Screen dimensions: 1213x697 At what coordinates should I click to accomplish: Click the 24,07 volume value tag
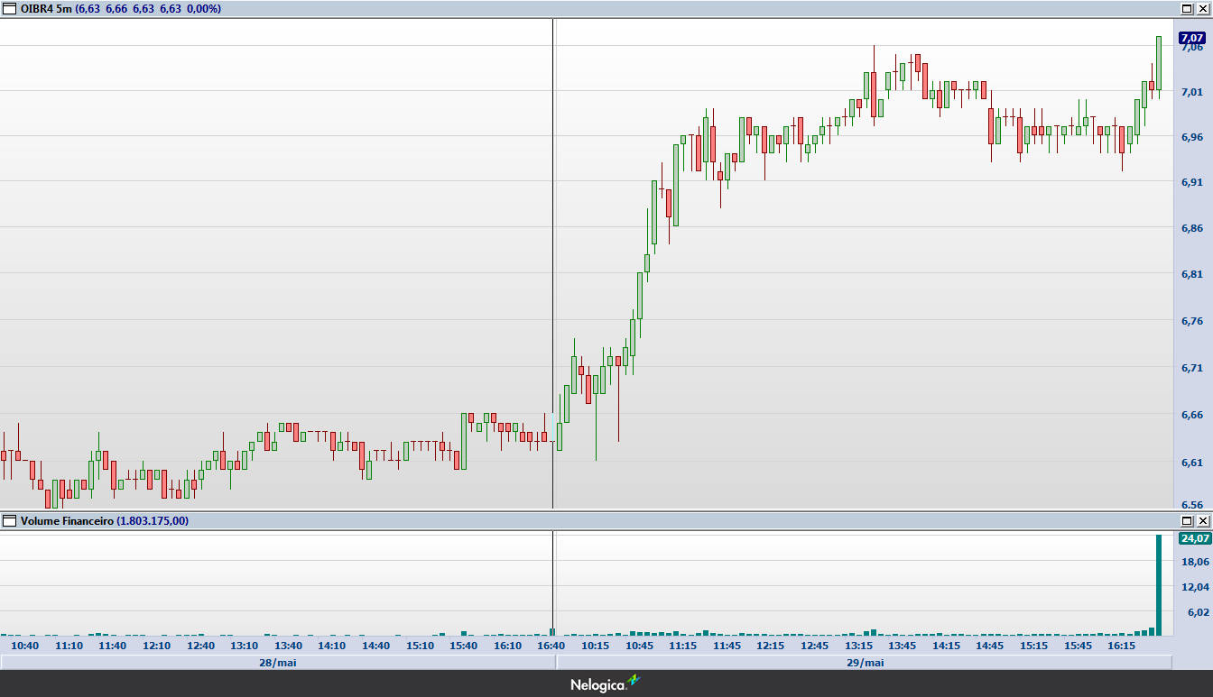[1194, 538]
